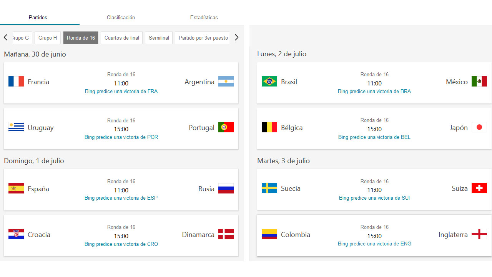
Task: Open the España vs Rusia match card
Action: click(x=121, y=189)
